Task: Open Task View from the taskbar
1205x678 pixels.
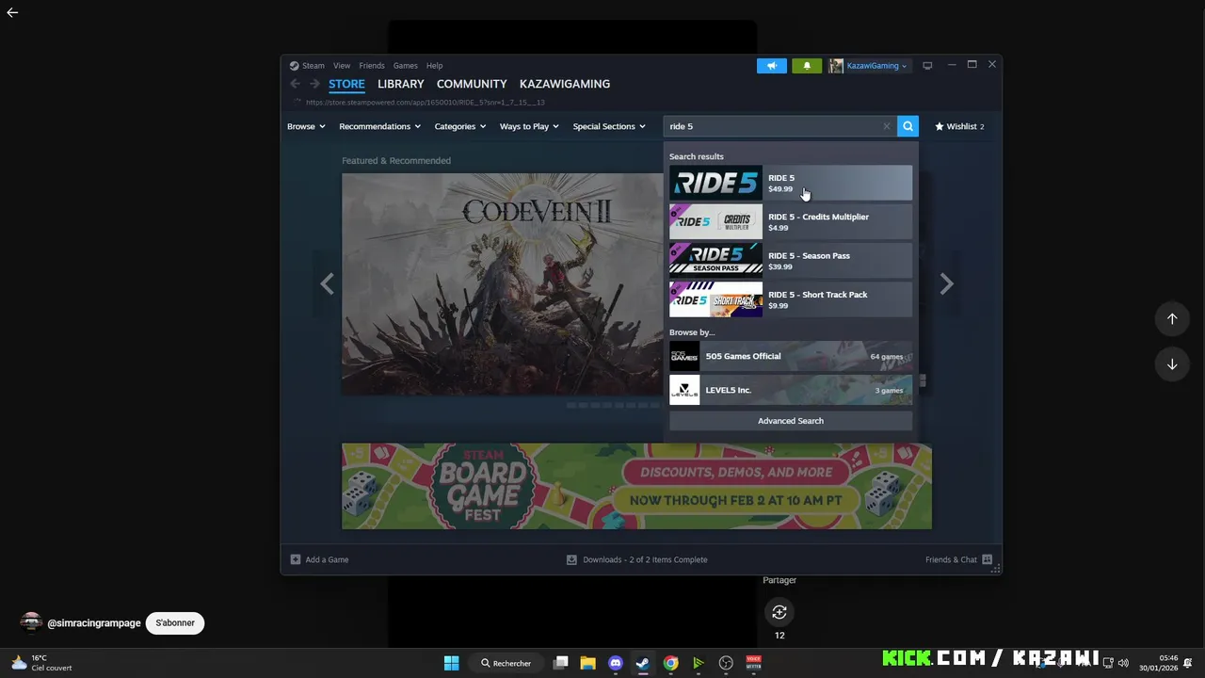Action: tap(561, 663)
